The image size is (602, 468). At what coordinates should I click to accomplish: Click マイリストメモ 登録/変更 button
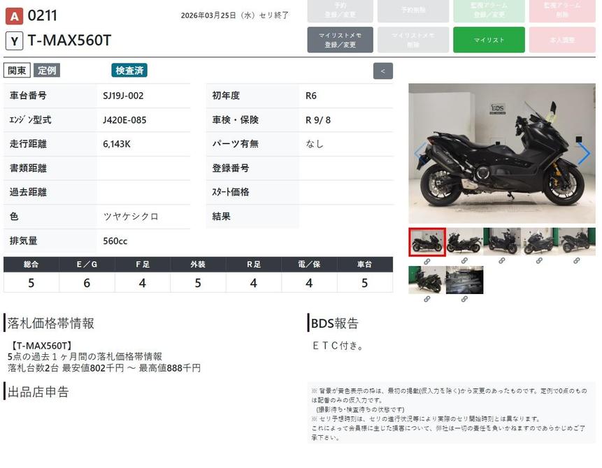pyautogui.click(x=340, y=40)
